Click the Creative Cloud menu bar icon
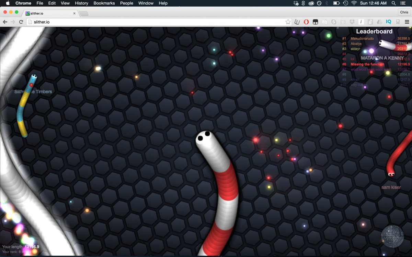The image size is (412, 257). (311, 3)
